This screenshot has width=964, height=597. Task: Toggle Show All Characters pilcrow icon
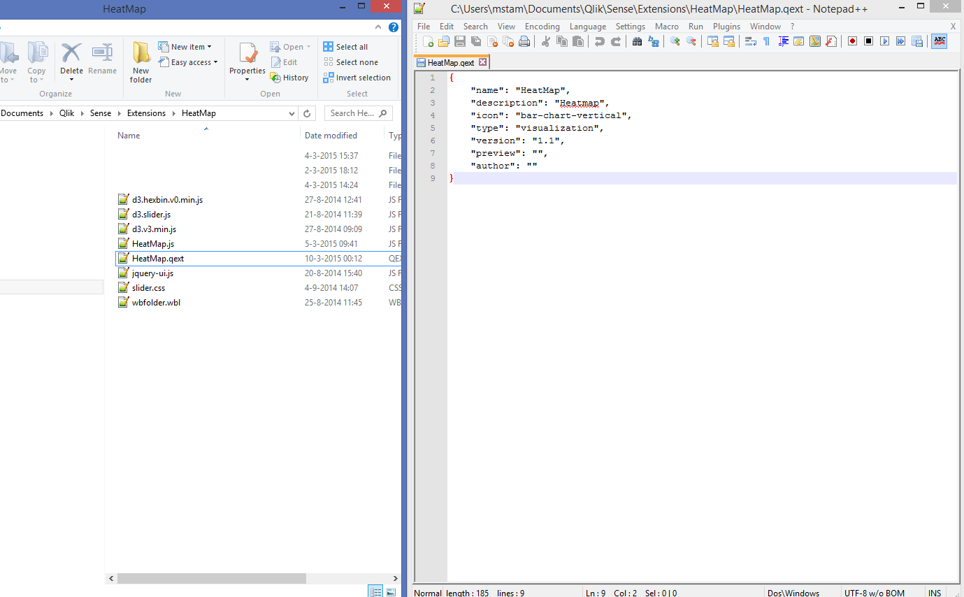767,41
